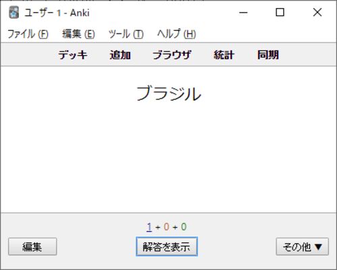The image size is (337, 270).
Task: Close the Anki window
Action: tap(317, 12)
